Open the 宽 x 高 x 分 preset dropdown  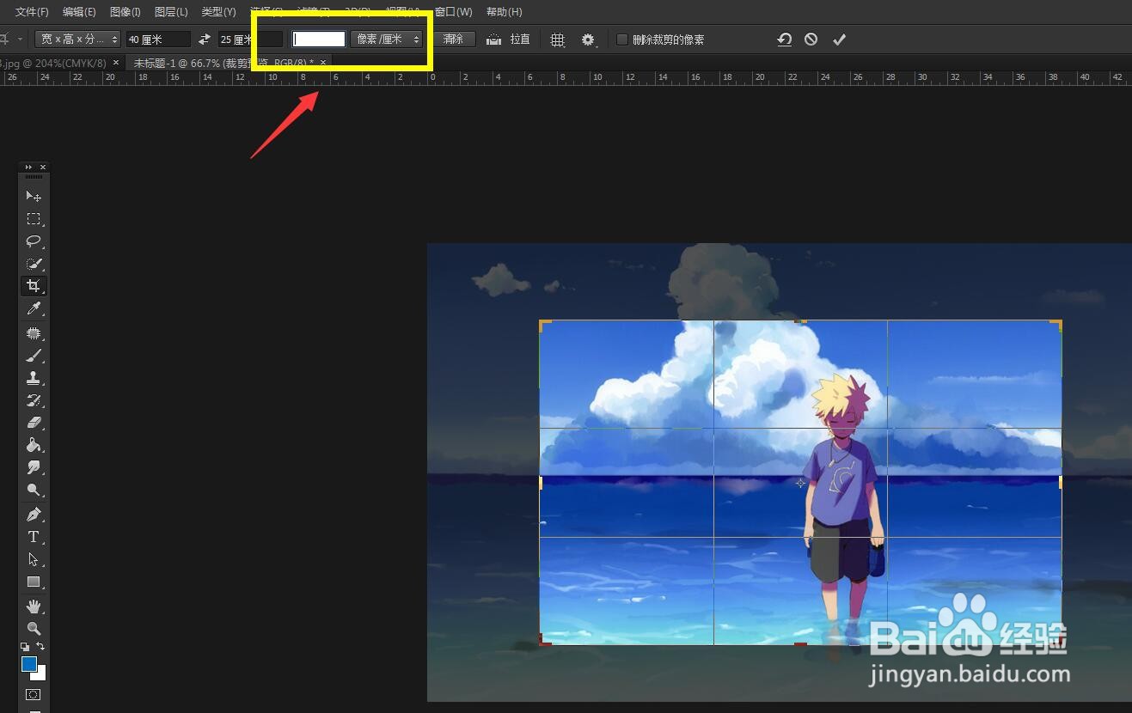click(77, 40)
